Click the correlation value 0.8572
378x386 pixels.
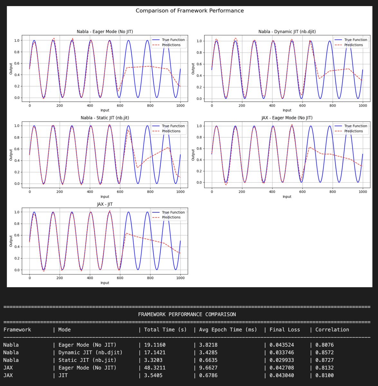pyautogui.click(x=325, y=353)
